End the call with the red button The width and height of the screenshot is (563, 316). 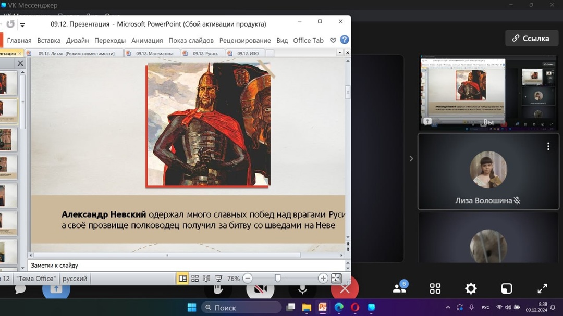click(x=345, y=289)
